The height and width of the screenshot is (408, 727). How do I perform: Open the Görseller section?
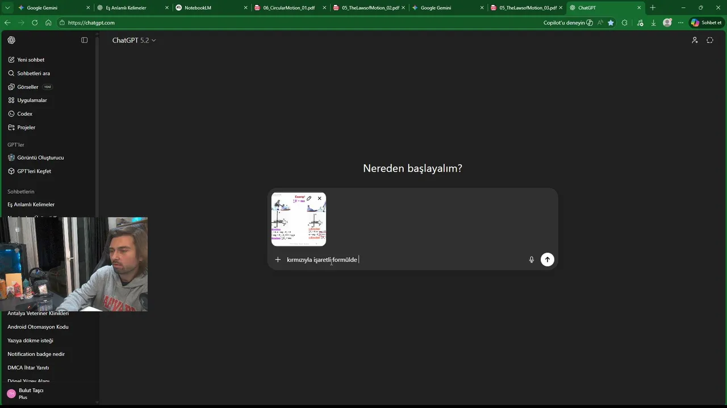(28, 87)
